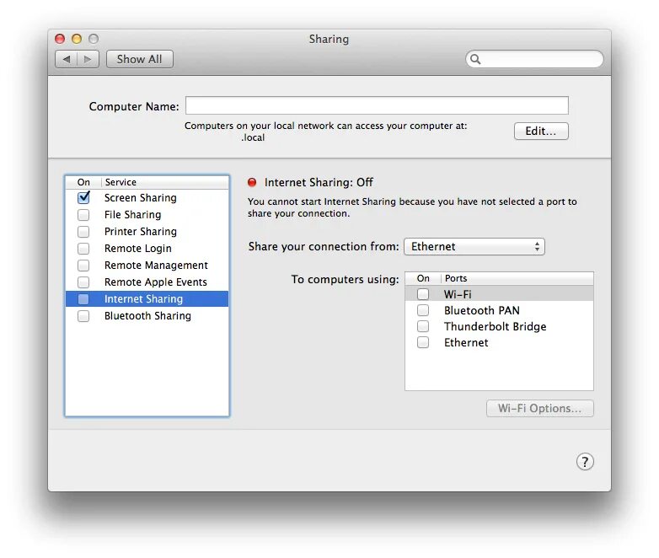This screenshot has width=659, height=558.
Task: Check the Bluetooth PAN port checkbox
Action: [x=423, y=310]
